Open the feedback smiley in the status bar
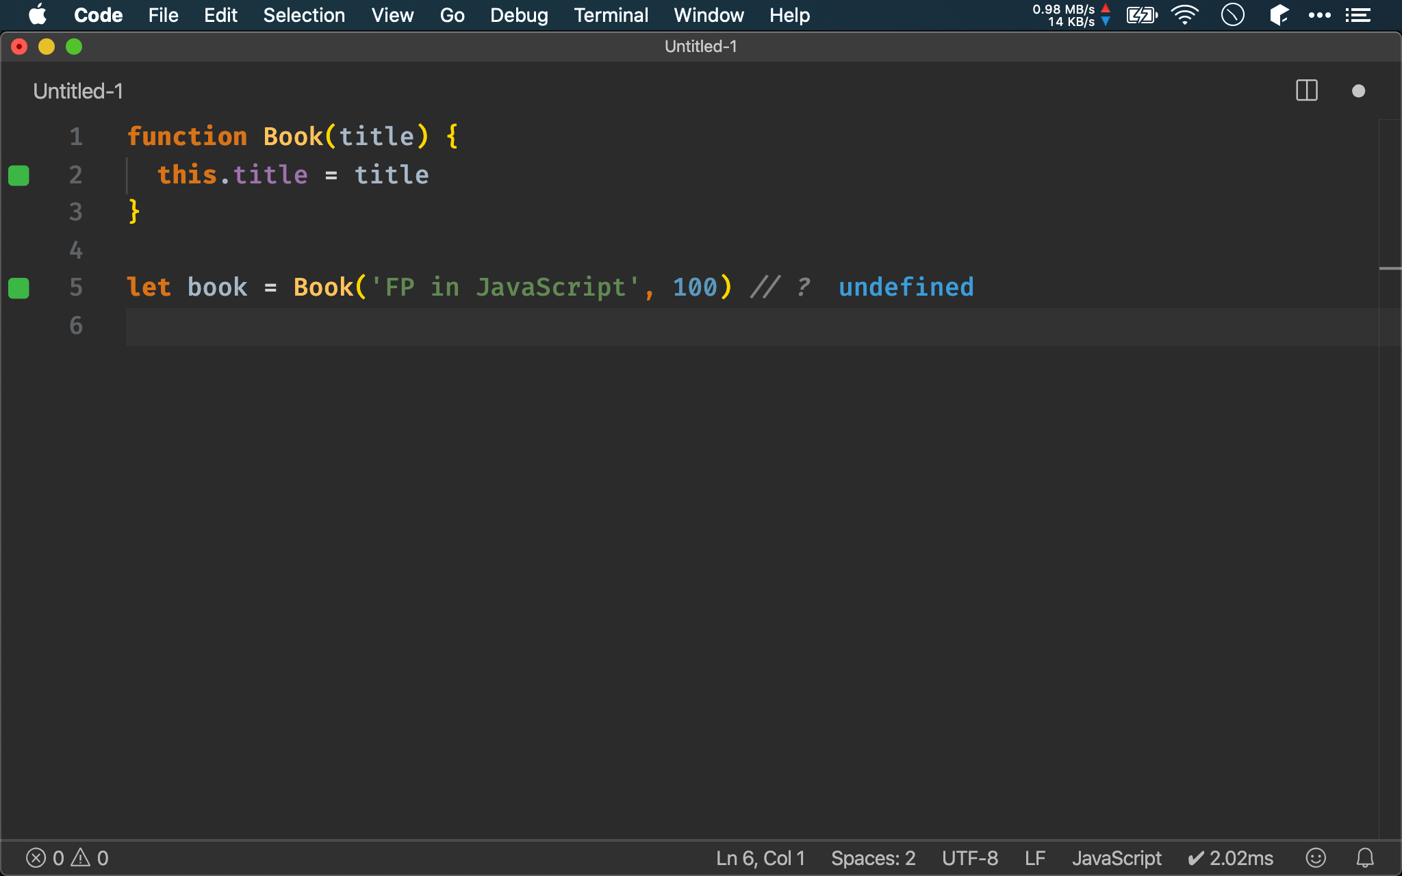Screen dimensions: 1402x876 [1315, 858]
